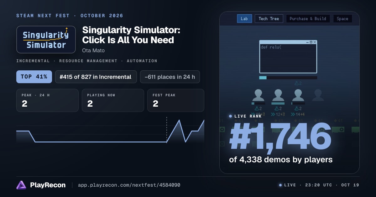Image resolution: width=376 pixels, height=197 pixels.
Task: Click the PlayRecon triangle logo icon
Action: click(21, 185)
